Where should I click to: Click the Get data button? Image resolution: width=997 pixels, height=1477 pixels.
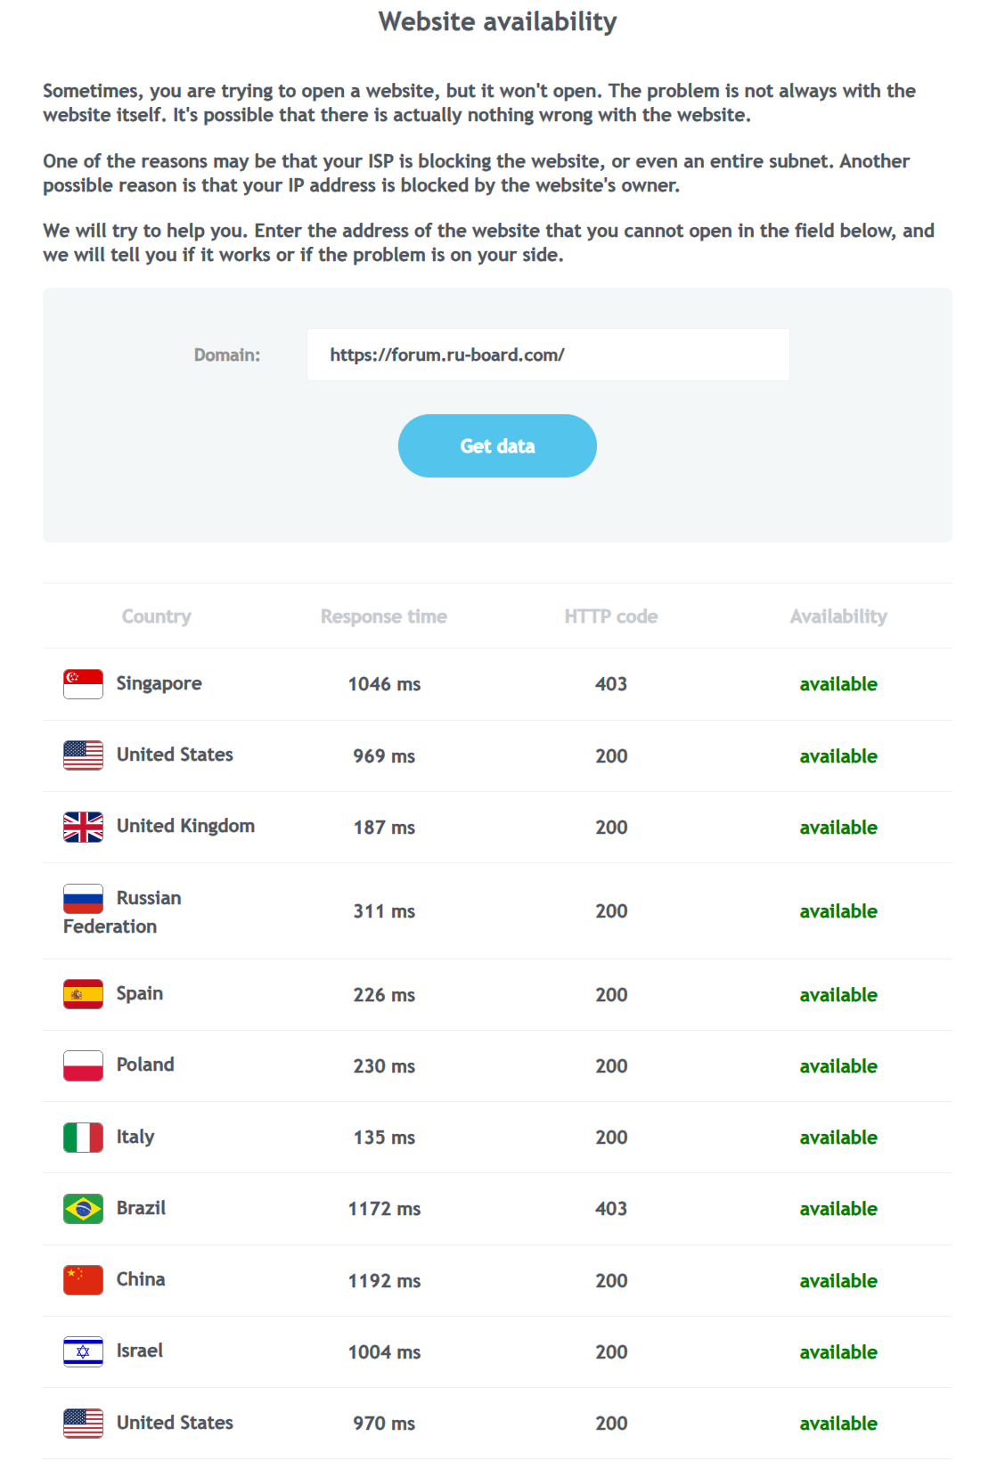(x=497, y=445)
